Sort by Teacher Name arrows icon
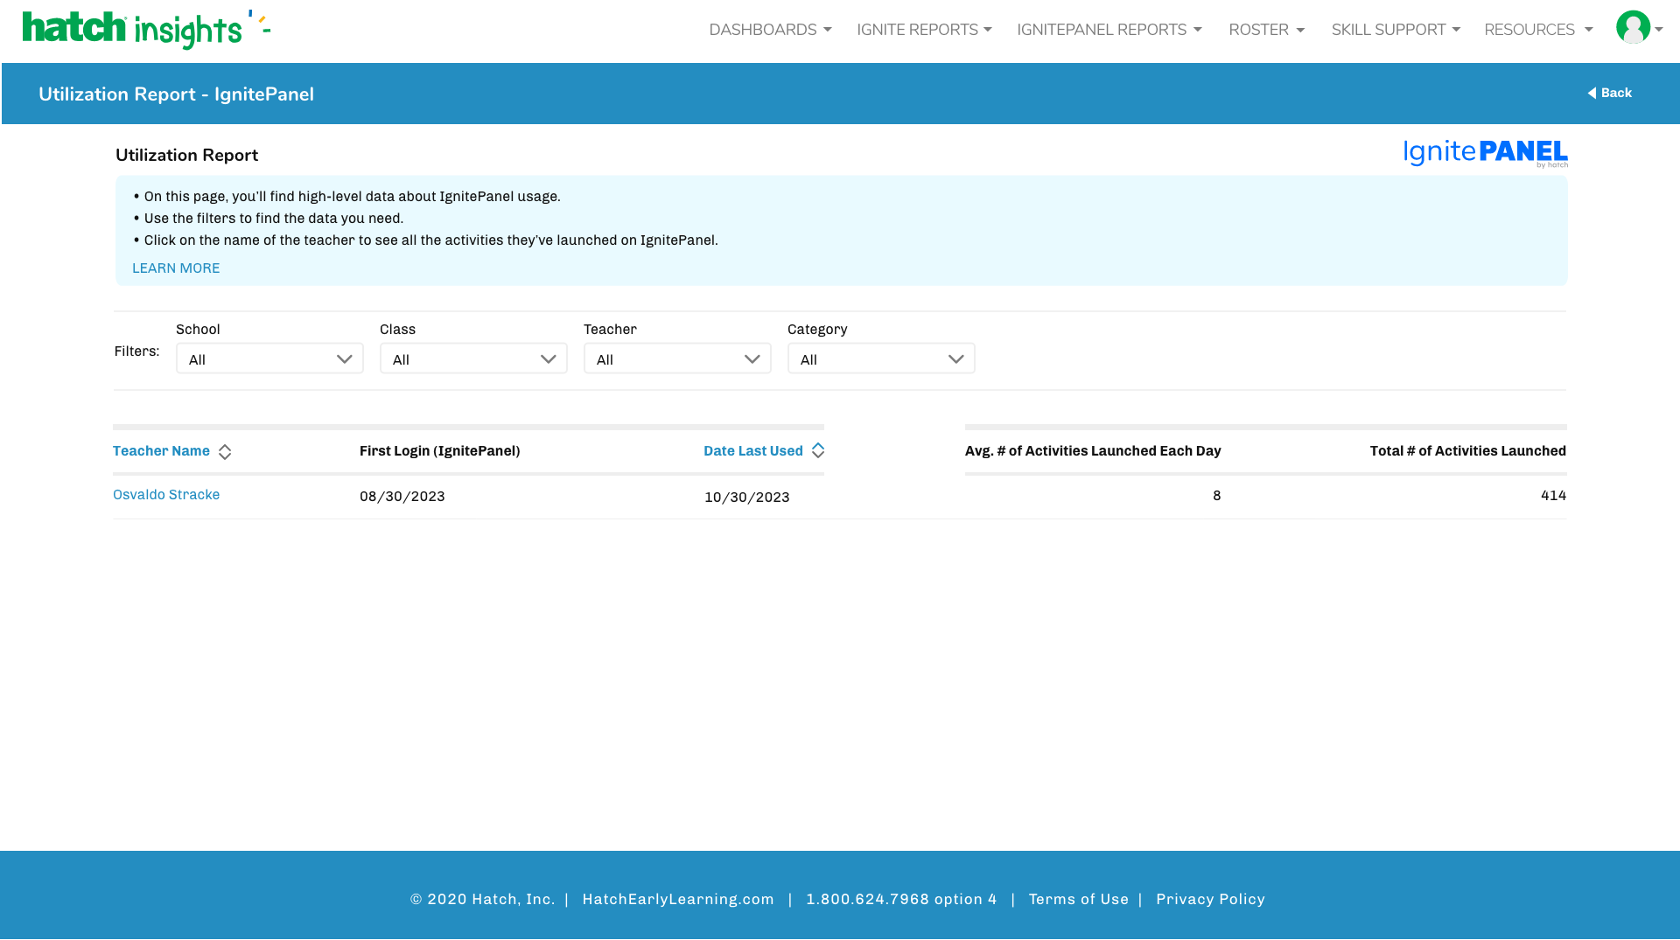1680x940 pixels. point(225,452)
